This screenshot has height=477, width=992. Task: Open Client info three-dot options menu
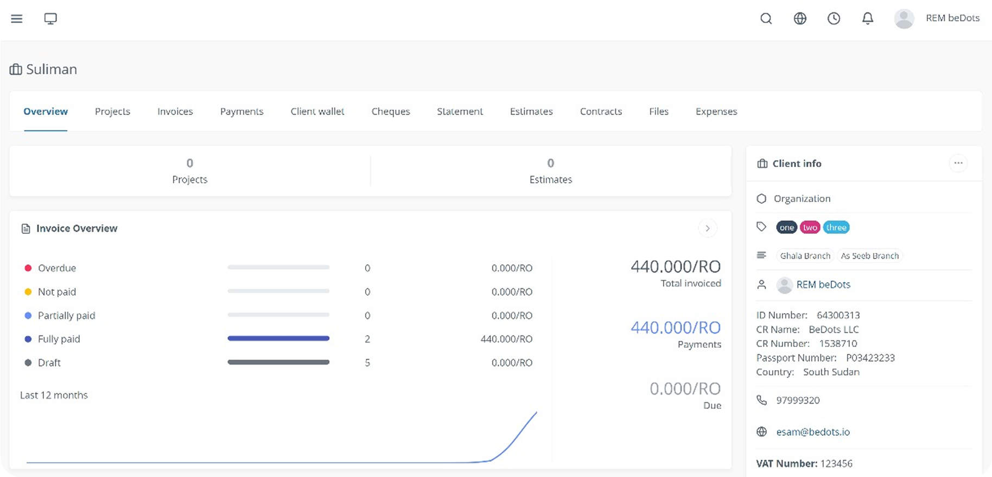click(x=958, y=163)
